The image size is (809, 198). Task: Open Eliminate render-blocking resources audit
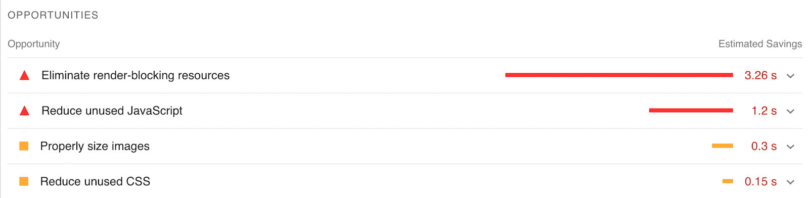click(x=136, y=75)
